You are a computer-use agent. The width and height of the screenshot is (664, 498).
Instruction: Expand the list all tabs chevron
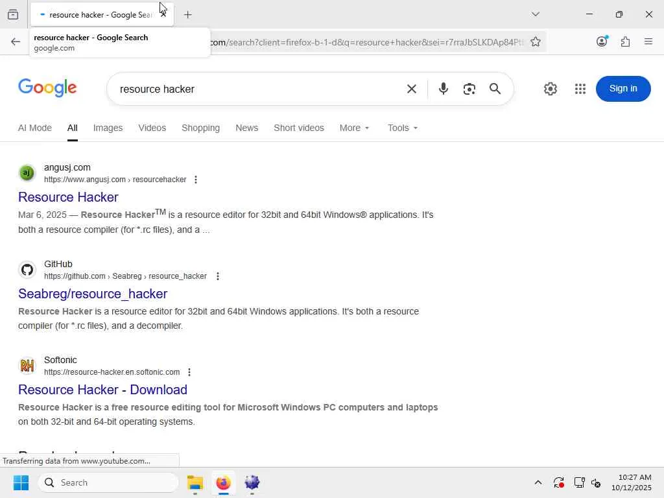point(536,14)
